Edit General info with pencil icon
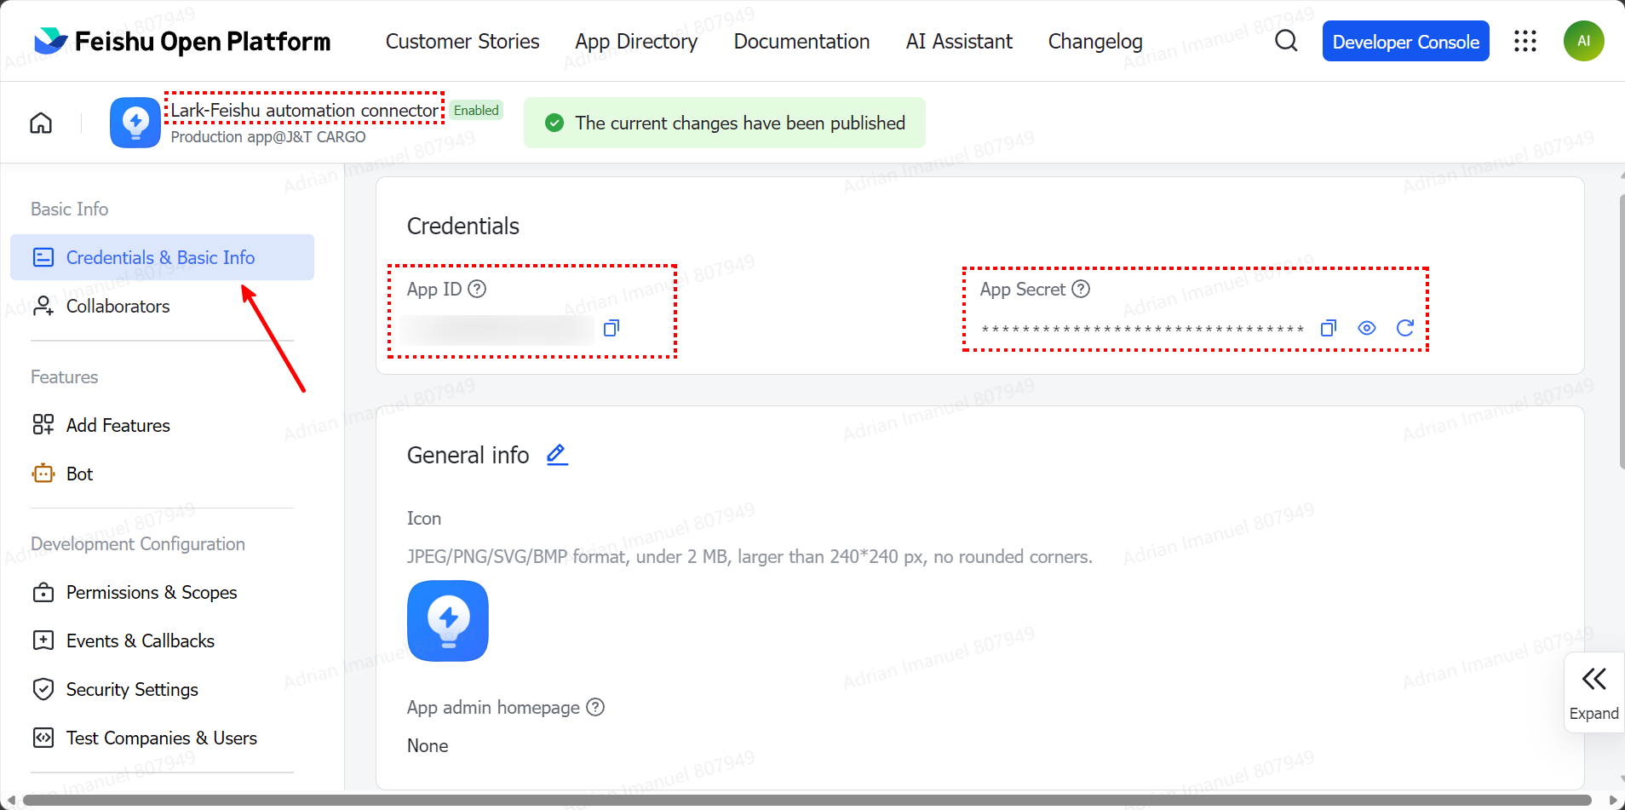Viewport: 1625px width, 810px height. click(557, 455)
